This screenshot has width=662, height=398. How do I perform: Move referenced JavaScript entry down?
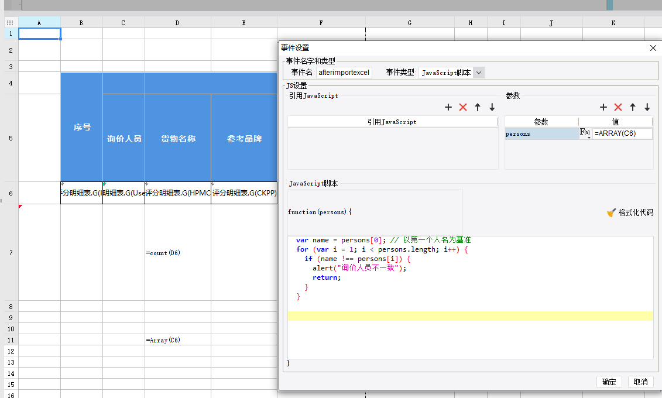pos(492,108)
